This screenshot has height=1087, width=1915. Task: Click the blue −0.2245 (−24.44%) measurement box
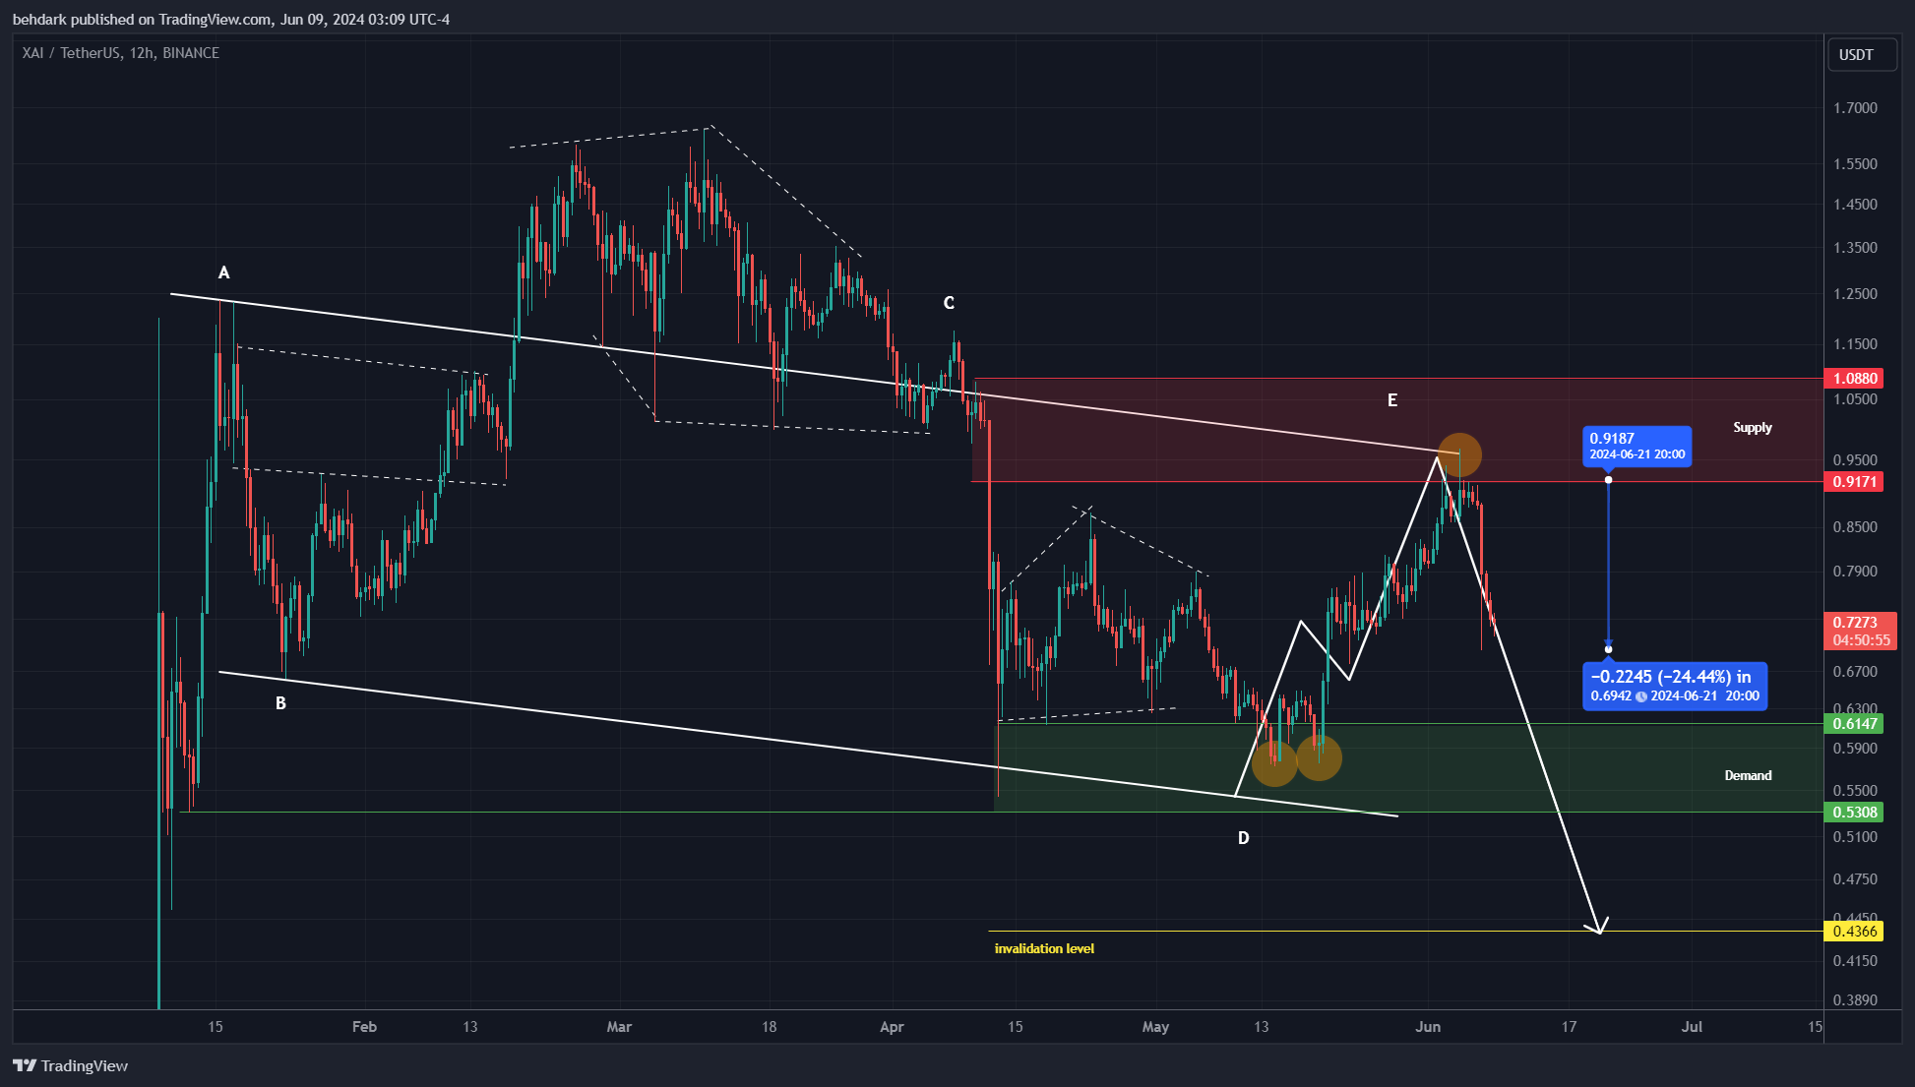point(1675,686)
